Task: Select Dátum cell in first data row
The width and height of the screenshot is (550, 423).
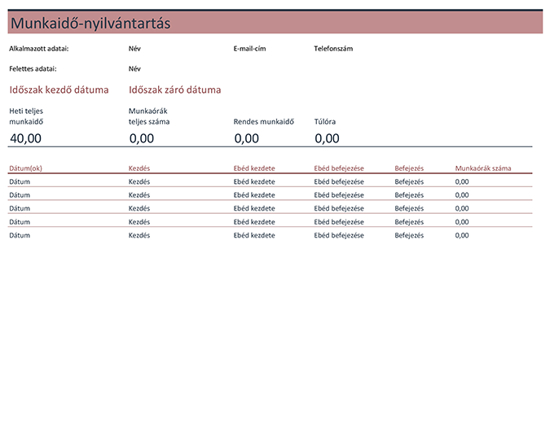Action: coord(20,181)
